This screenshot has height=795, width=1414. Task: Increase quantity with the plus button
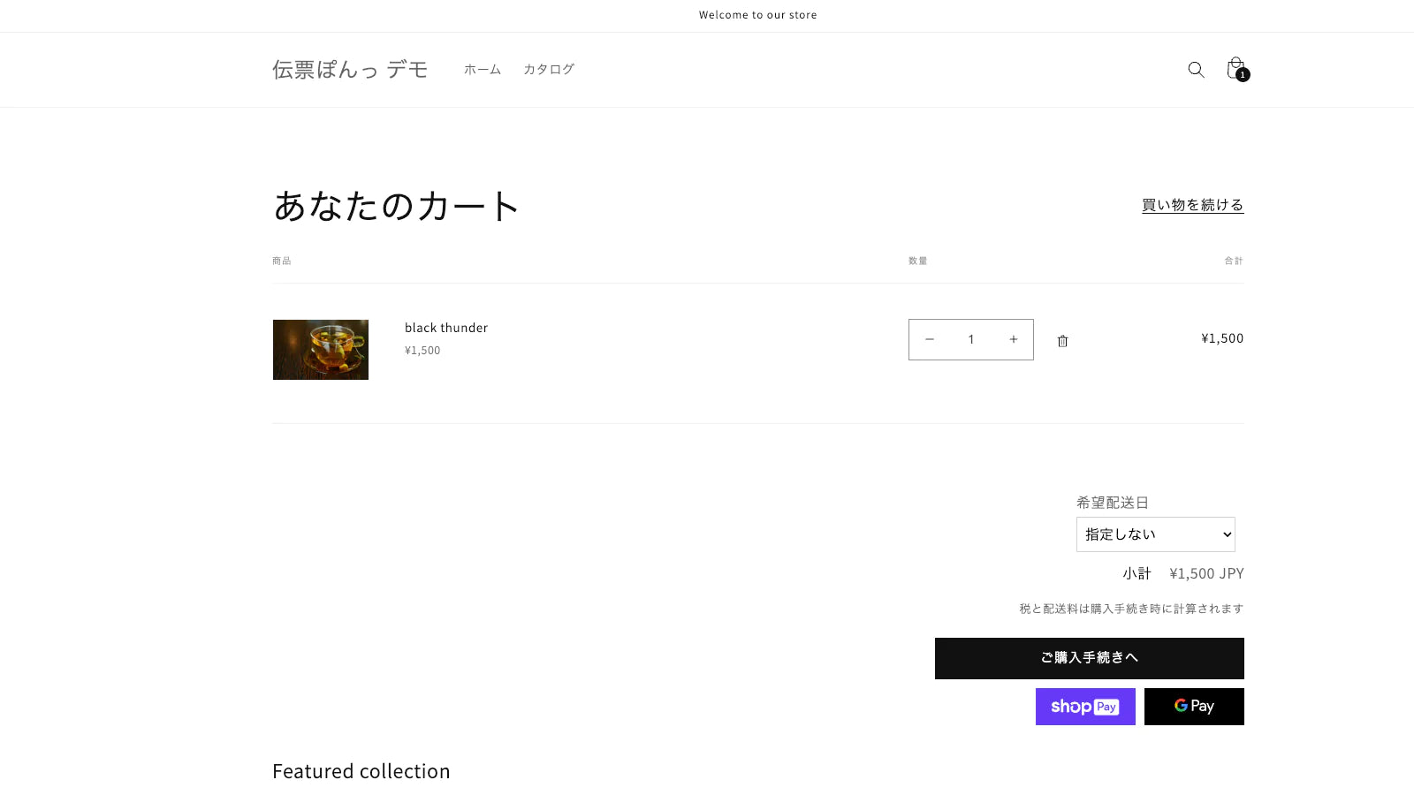coord(1013,339)
